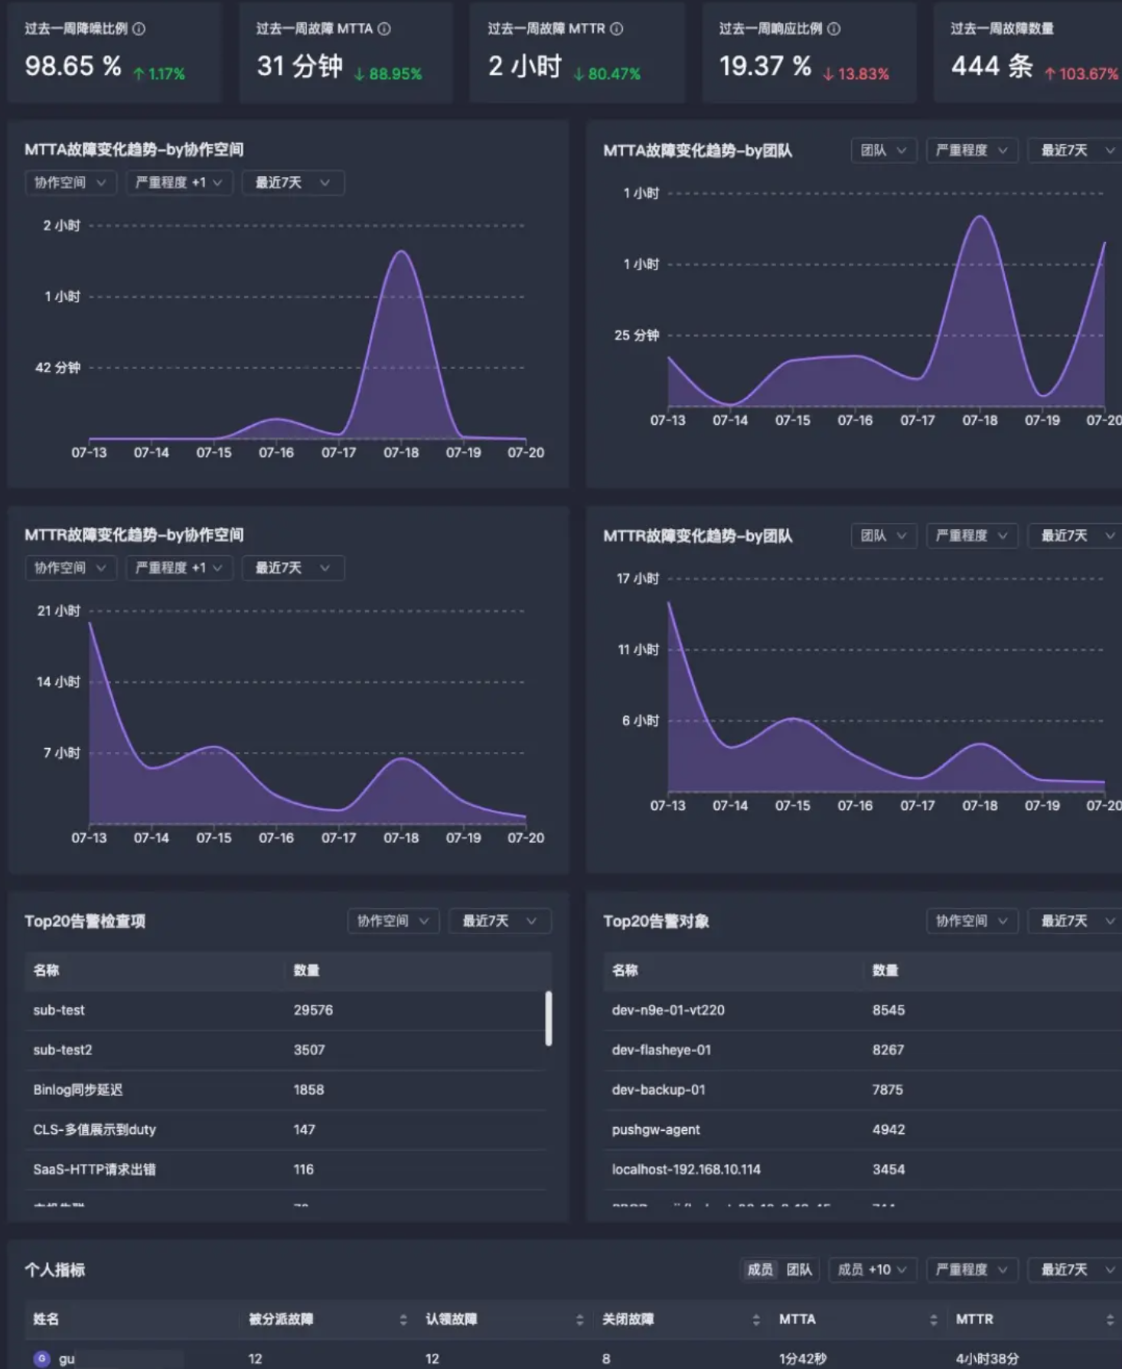Screen dimensions: 1122x1369
Task: Click Binlog同步延迟 row name
Action: [78, 1090]
